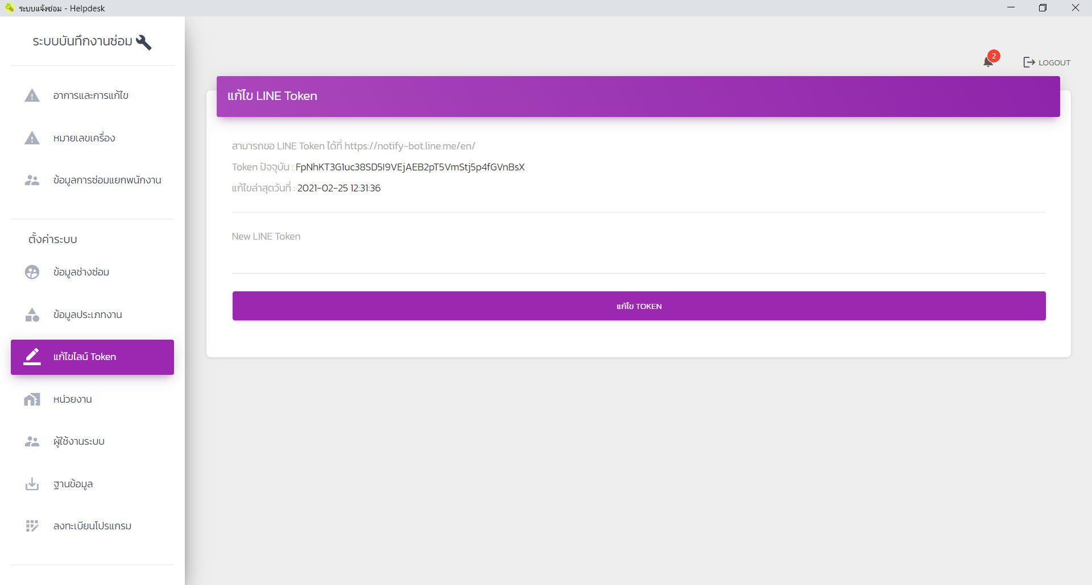Close the Helpdesk window
The image size is (1092, 585).
(x=1075, y=8)
